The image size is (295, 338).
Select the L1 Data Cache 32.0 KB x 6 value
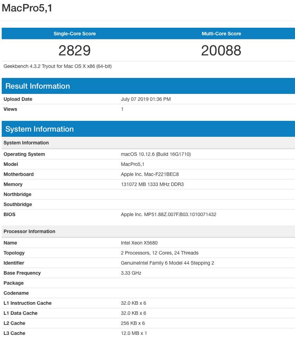tap(133, 313)
